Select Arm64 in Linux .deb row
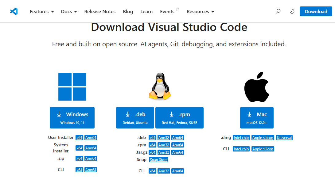The image size is (335, 180). [x=177, y=138]
